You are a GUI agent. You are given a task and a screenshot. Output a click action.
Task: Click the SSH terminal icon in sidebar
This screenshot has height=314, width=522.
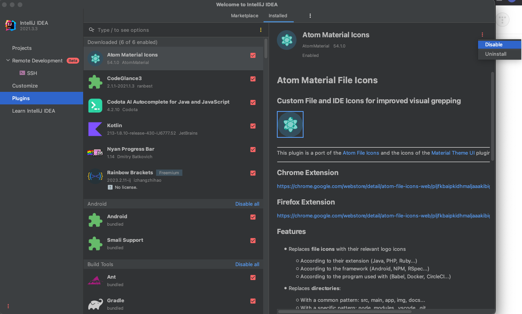[22, 73]
